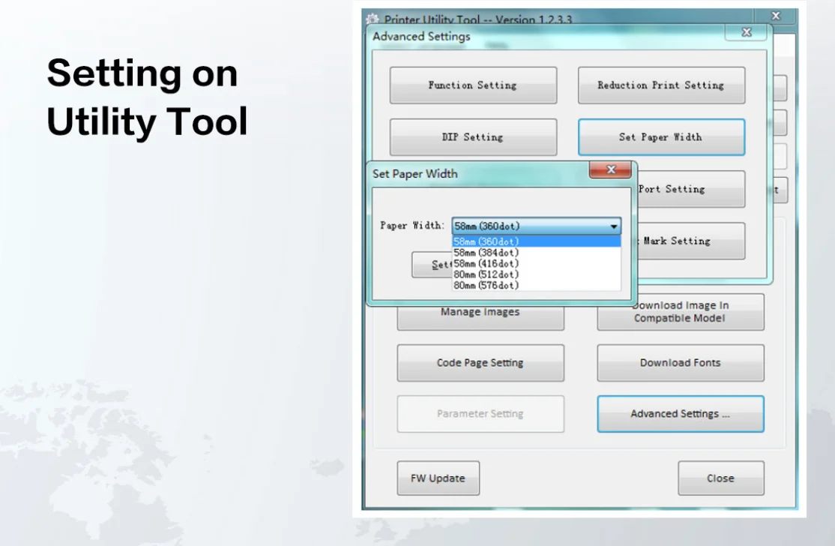This screenshot has height=546, width=835.
Task: Open Port Setting behind the dialog
Action: (690, 190)
